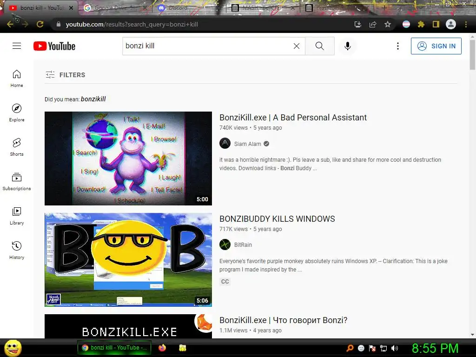Open Shorts in the sidebar
476x357 pixels.
coord(17,147)
